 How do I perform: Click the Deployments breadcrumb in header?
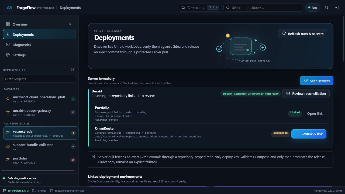pyautogui.click(x=70, y=8)
